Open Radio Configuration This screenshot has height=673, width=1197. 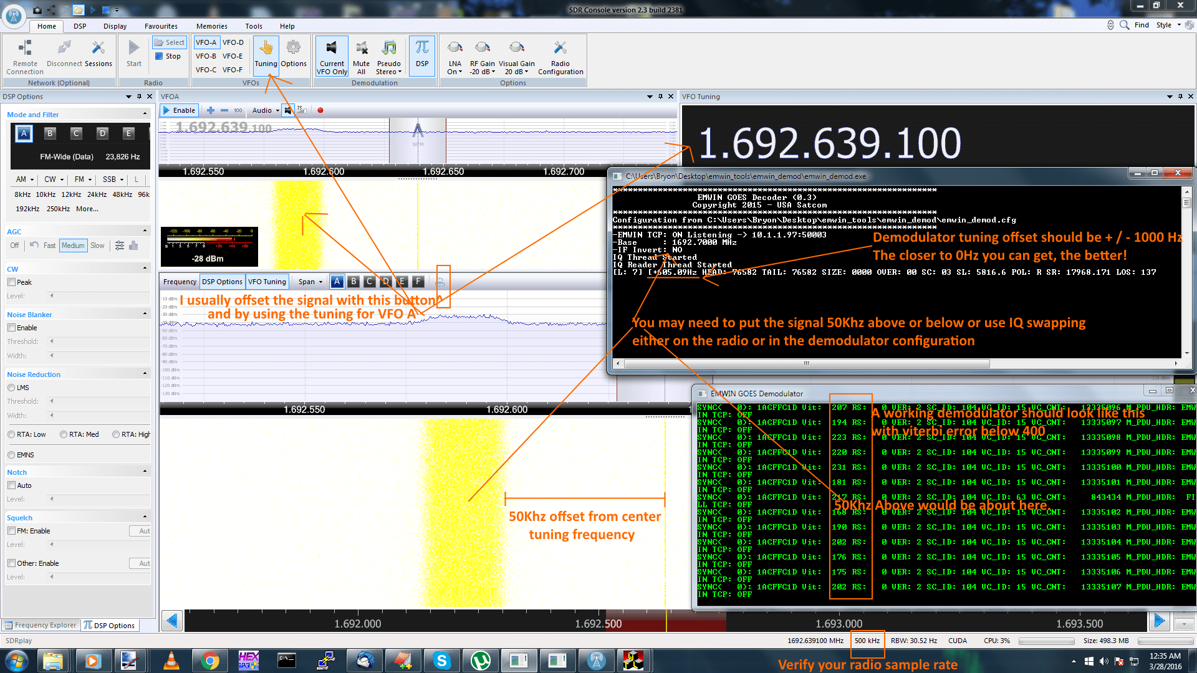tap(560, 57)
